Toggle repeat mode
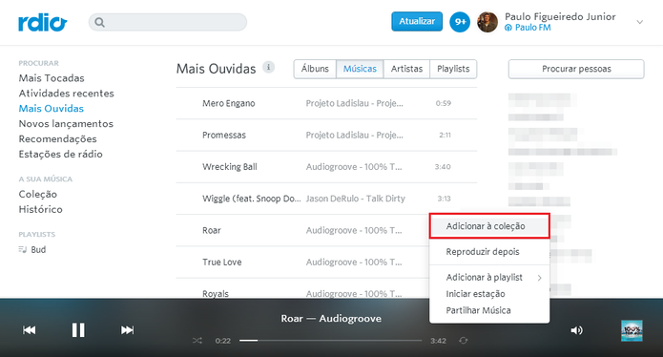 tap(464, 341)
